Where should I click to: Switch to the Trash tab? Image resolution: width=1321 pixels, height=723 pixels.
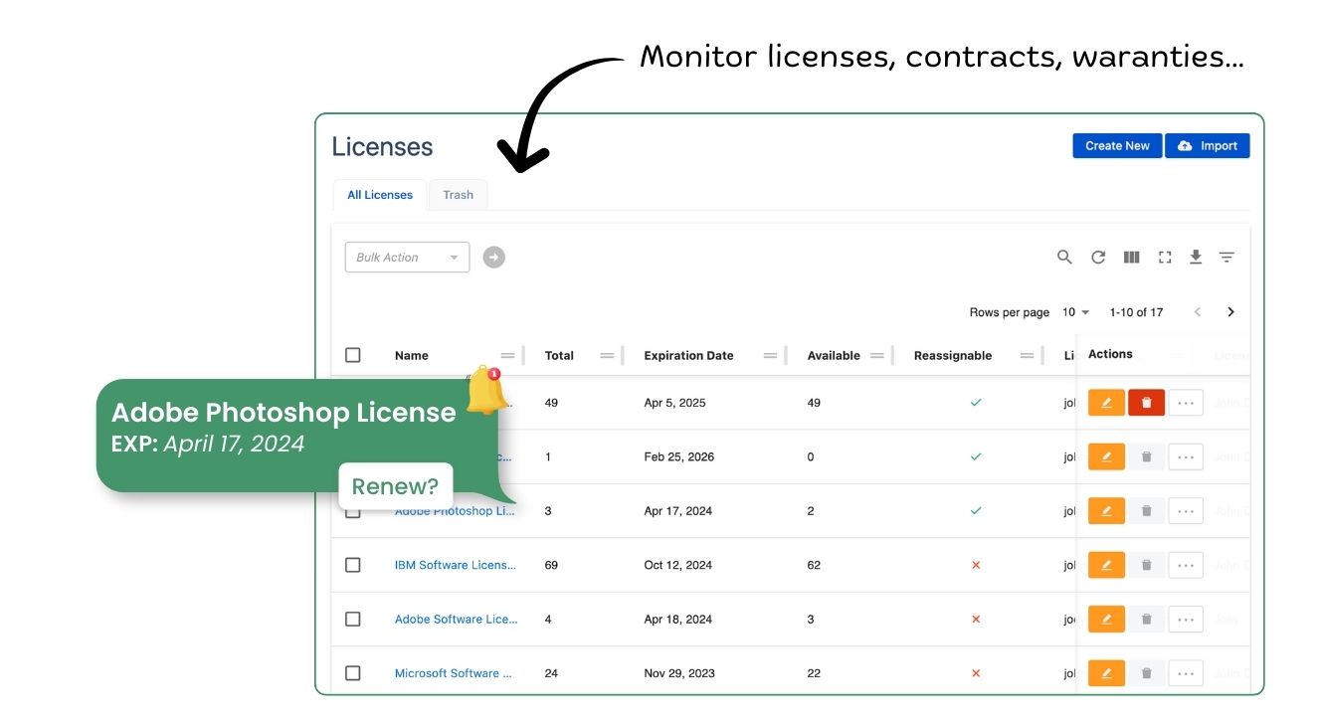click(x=458, y=195)
